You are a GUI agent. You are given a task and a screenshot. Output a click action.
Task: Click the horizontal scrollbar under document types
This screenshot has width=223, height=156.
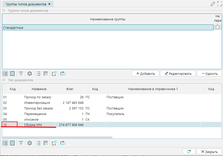point(57,137)
